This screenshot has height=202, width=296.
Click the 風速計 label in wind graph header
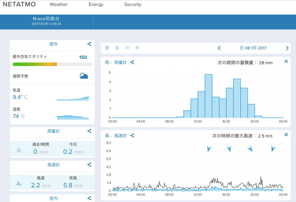[x=120, y=136]
